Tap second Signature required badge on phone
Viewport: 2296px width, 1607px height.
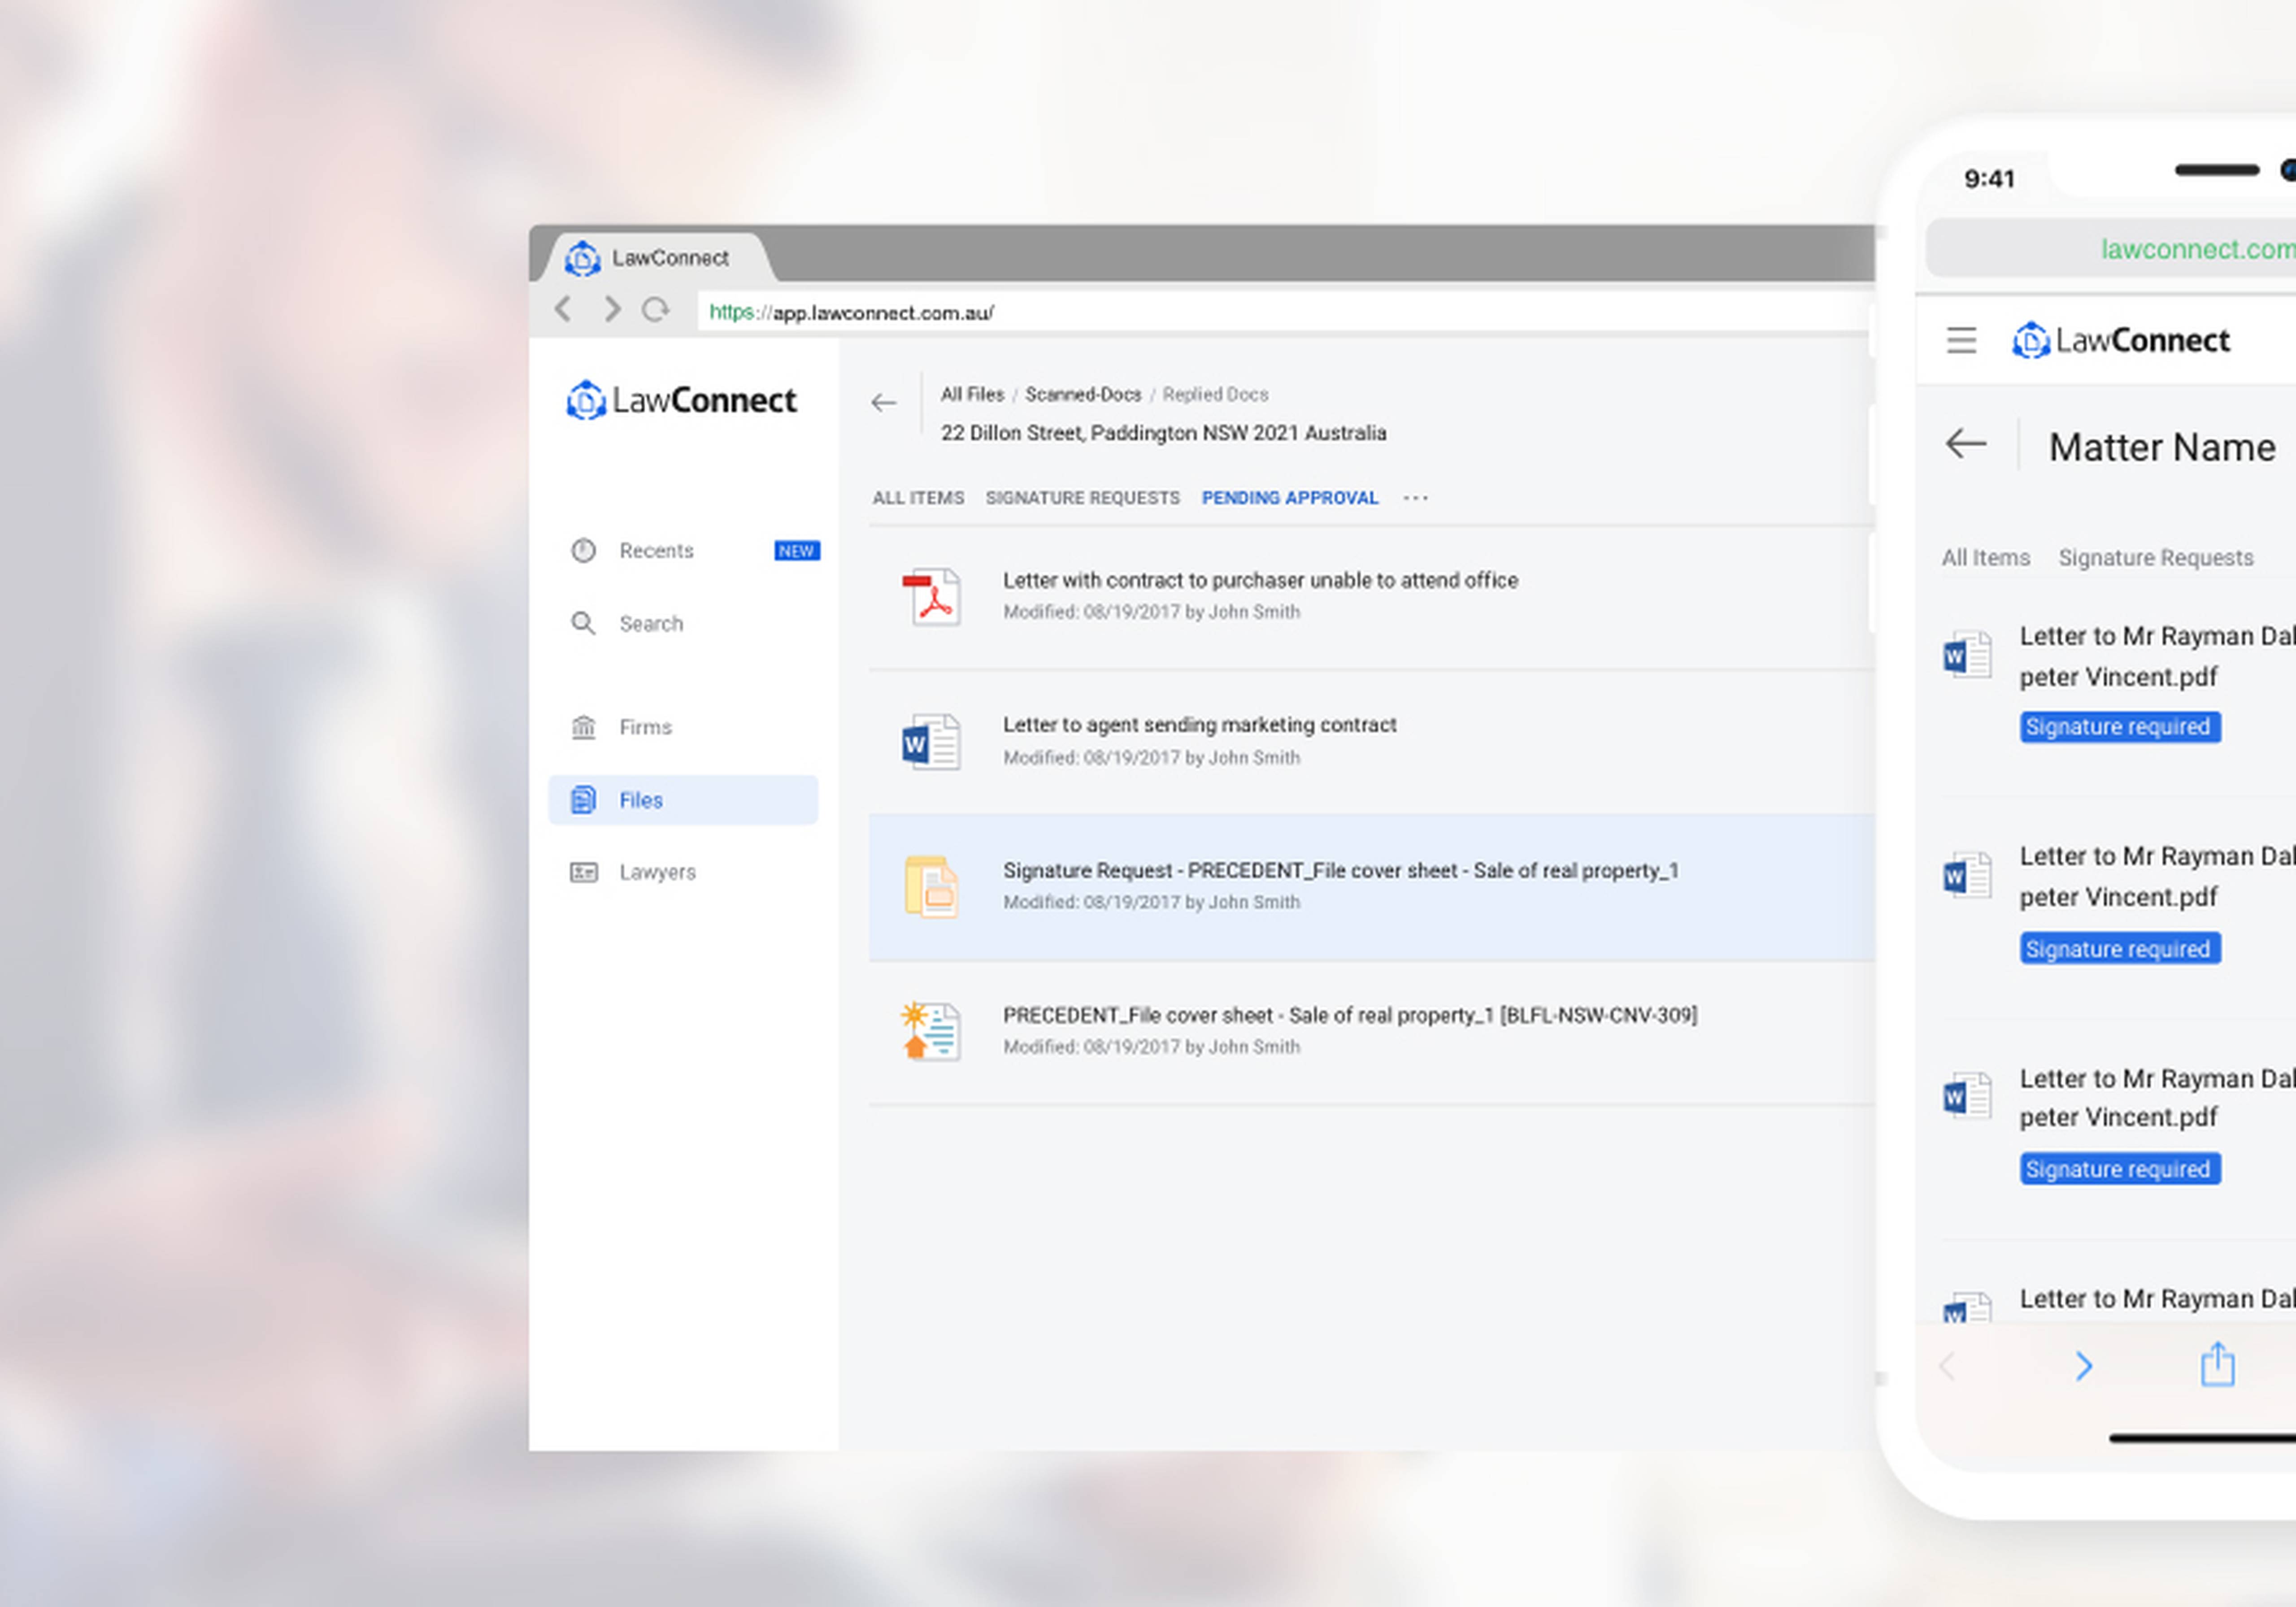click(2120, 948)
